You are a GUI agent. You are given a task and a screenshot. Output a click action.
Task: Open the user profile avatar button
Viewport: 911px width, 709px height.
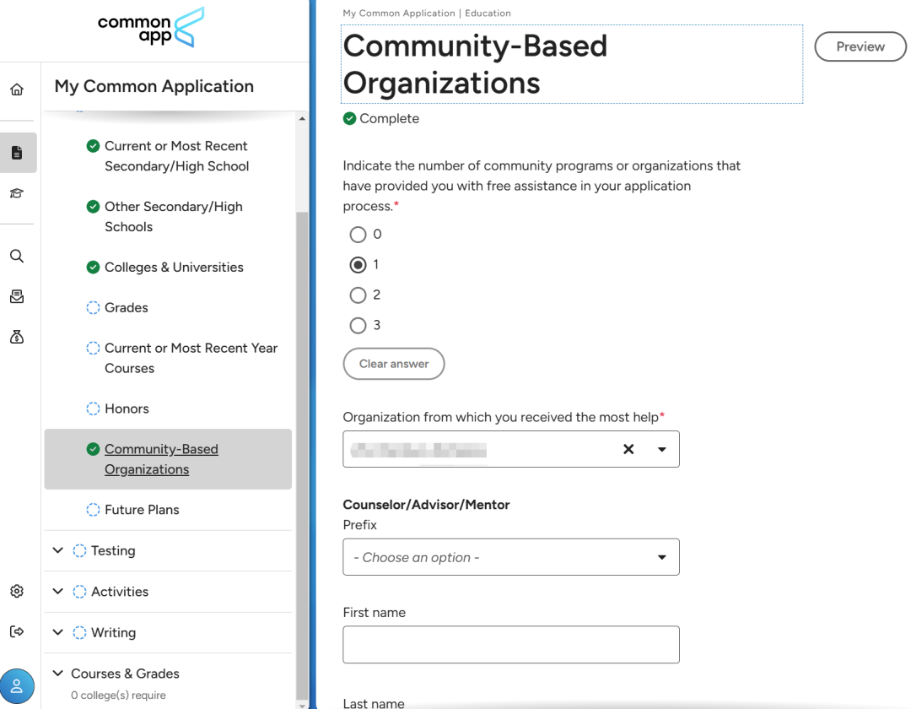coord(17,686)
